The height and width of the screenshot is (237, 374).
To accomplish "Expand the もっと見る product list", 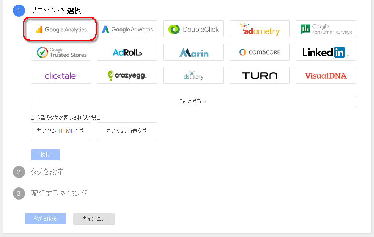I will tap(193, 101).
